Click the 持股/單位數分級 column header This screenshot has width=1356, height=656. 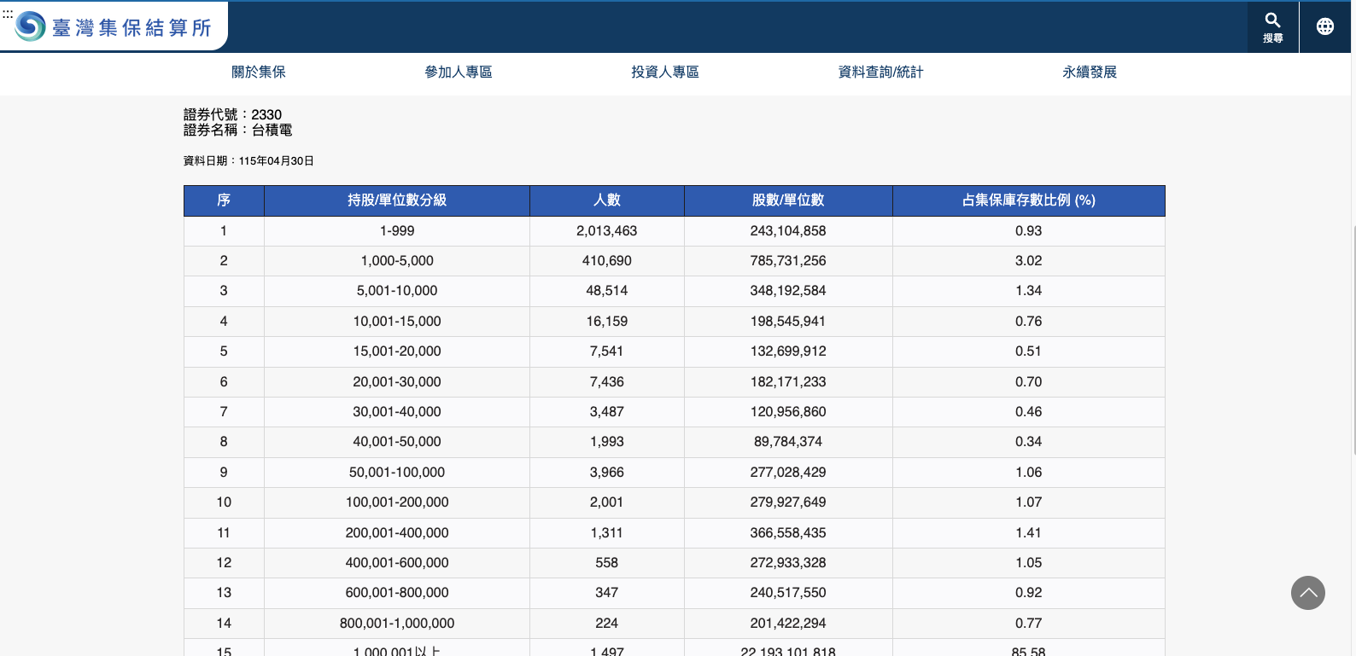coord(397,200)
